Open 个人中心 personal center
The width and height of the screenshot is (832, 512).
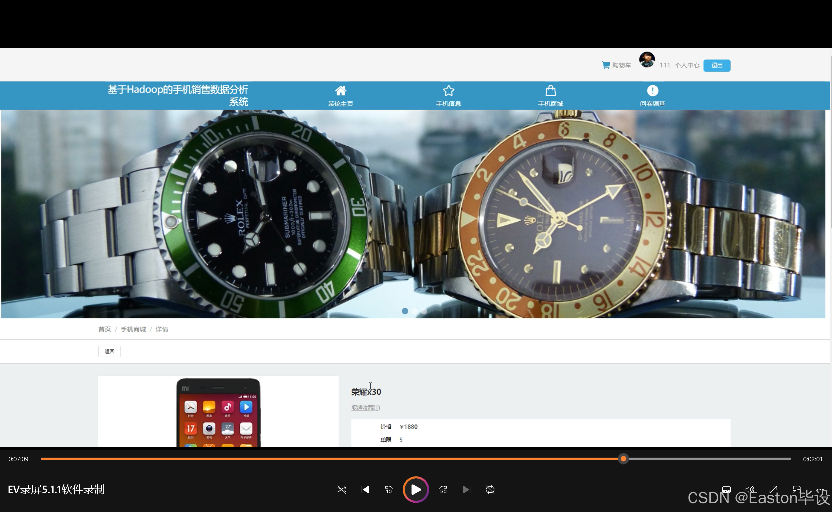pyautogui.click(x=687, y=65)
